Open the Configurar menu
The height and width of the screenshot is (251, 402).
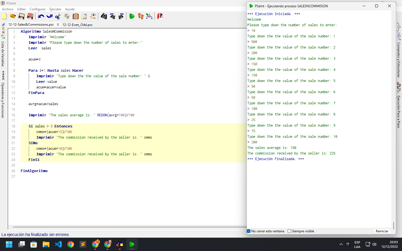click(37, 9)
